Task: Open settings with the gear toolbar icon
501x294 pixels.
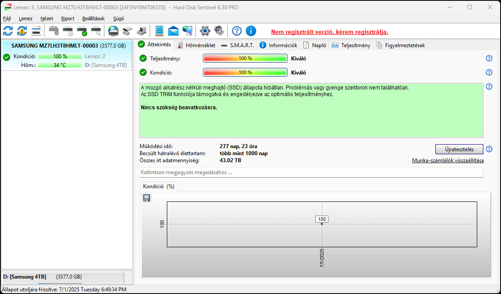Action: pyautogui.click(x=205, y=31)
